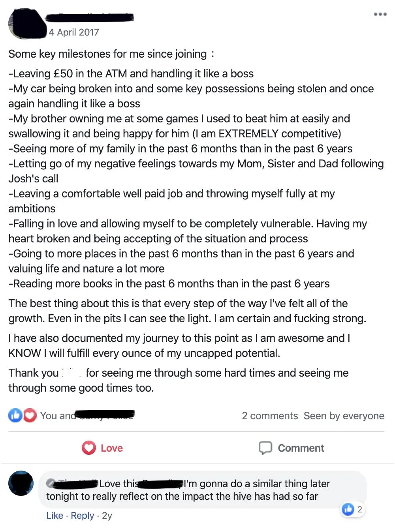This screenshot has width=395, height=531.
Task: View the "2 comments" link
Action: [270, 416]
